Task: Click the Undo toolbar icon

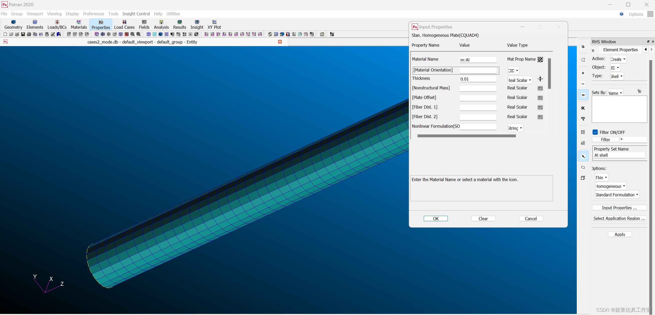Action: click(41, 34)
